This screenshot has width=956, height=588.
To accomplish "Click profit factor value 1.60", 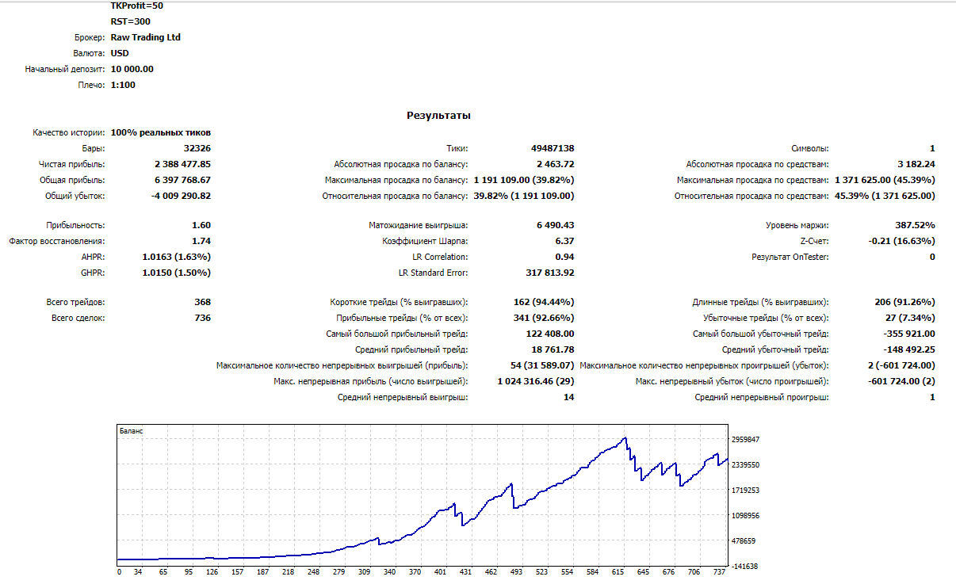I will pyautogui.click(x=201, y=225).
